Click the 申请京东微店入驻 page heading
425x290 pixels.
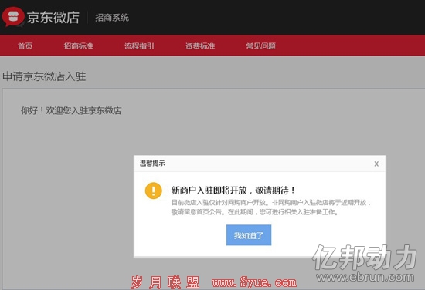tap(44, 76)
